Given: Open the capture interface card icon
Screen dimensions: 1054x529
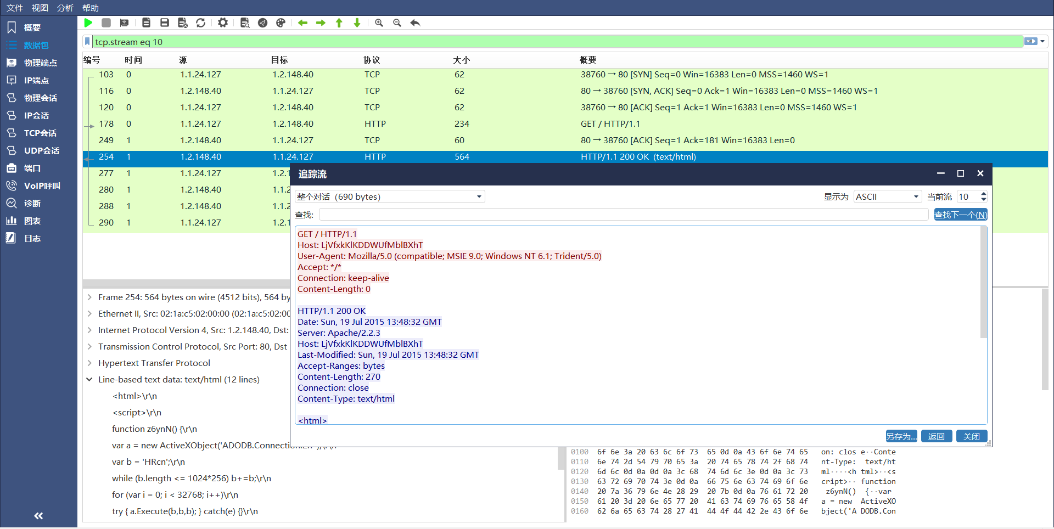Looking at the screenshot, I should [125, 22].
